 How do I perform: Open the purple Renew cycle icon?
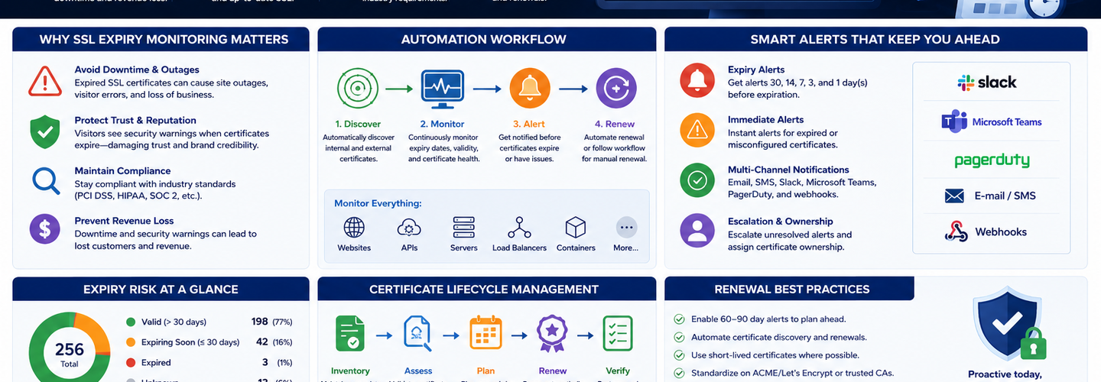[x=616, y=89]
